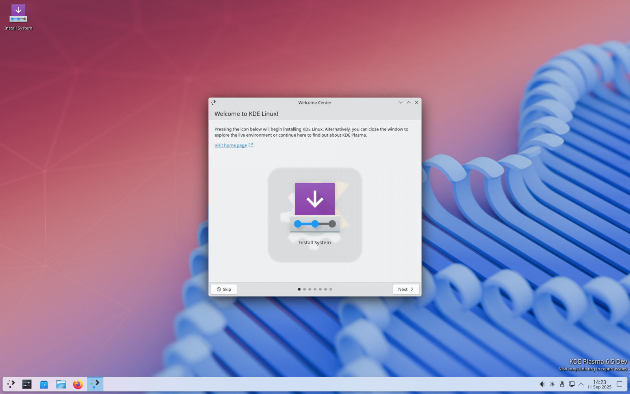Click the Welcome to KDE Linux! heading
This screenshot has height=394, width=630.
point(246,114)
